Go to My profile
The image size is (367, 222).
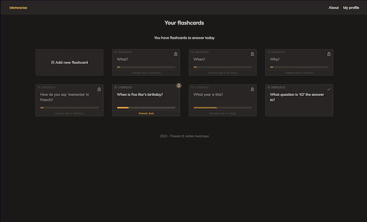click(351, 8)
